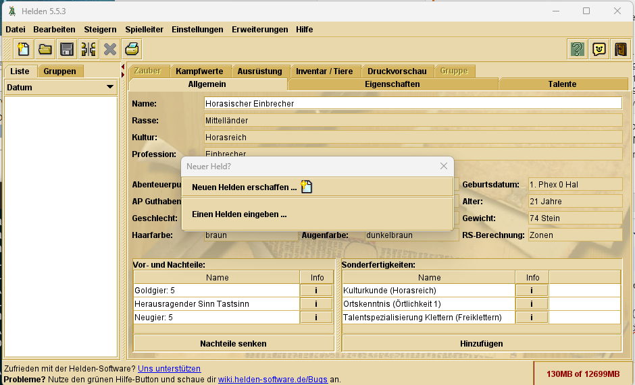Click the compare heroes toolbar icon
The height and width of the screenshot is (385, 635).
pyautogui.click(x=88, y=49)
